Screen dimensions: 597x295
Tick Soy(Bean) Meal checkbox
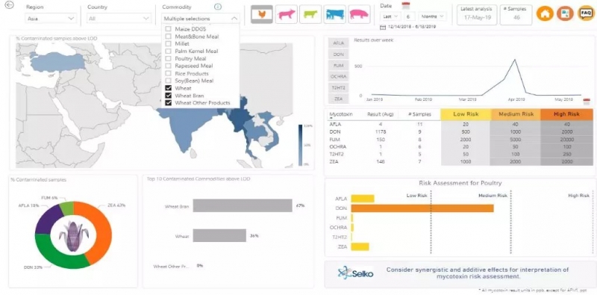click(168, 81)
